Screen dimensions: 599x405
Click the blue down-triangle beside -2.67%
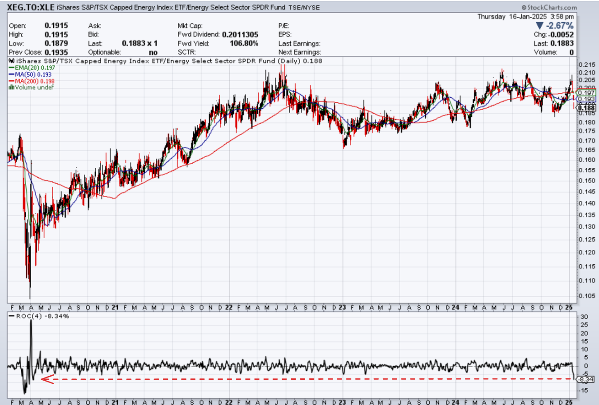coord(540,26)
